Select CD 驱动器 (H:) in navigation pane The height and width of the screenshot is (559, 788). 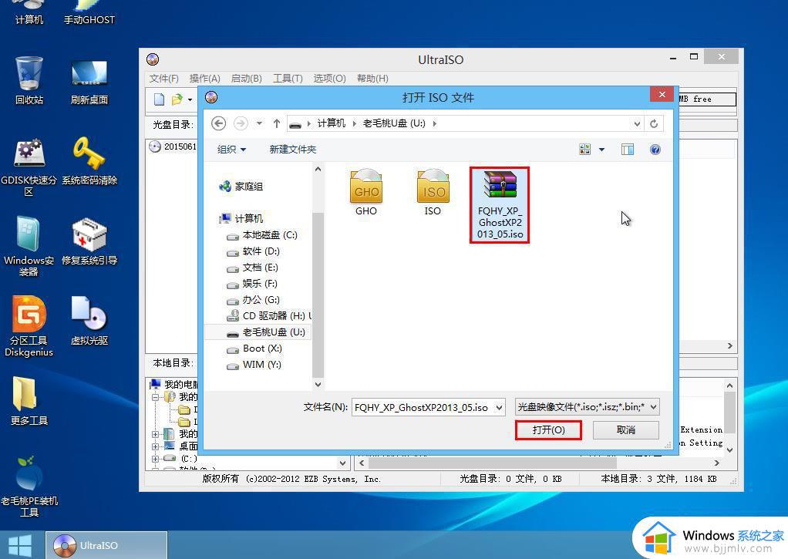(269, 315)
